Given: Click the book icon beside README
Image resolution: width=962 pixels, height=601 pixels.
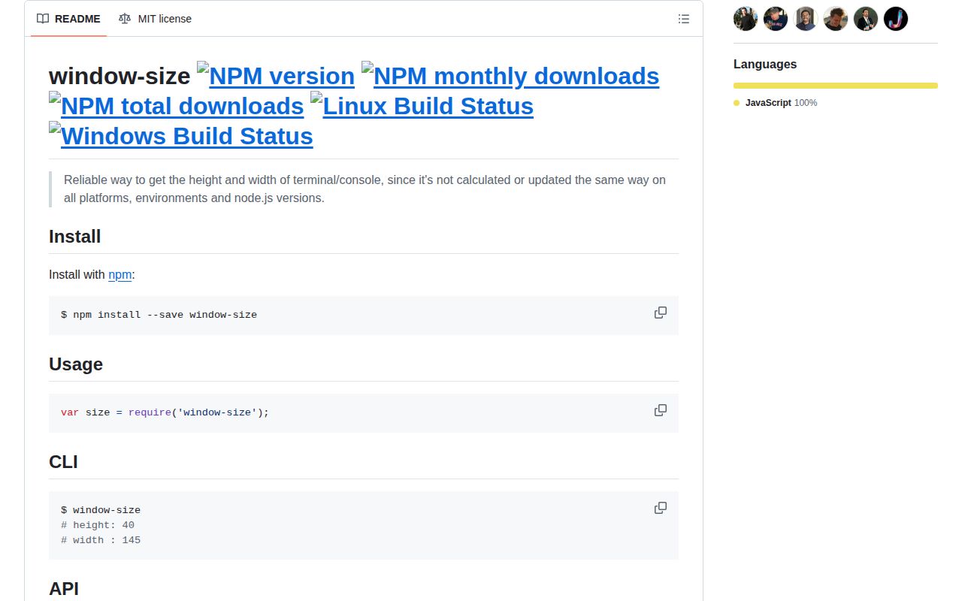Looking at the screenshot, I should coord(43,19).
